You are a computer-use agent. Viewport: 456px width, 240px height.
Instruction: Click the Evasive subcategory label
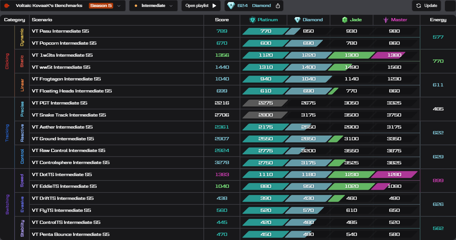pyautogui.click(x=22, y=205)
